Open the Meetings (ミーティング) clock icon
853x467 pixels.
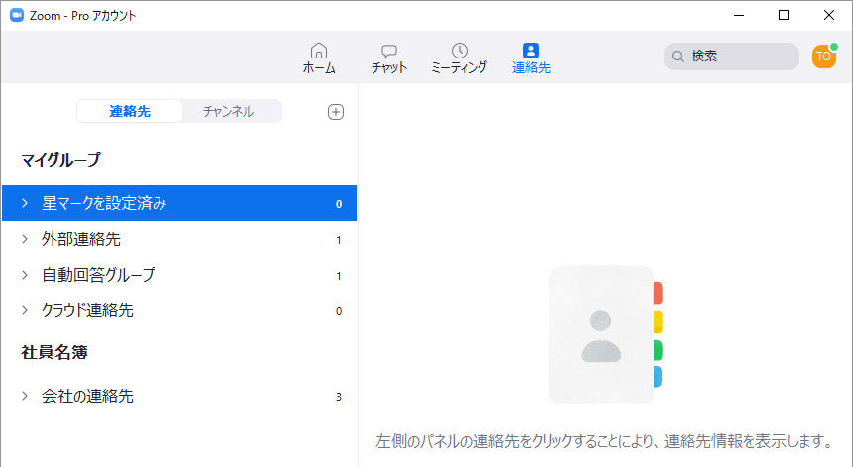(x=459, y=51)
